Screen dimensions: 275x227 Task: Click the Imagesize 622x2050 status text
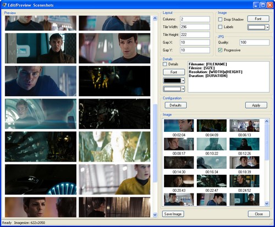30,223
